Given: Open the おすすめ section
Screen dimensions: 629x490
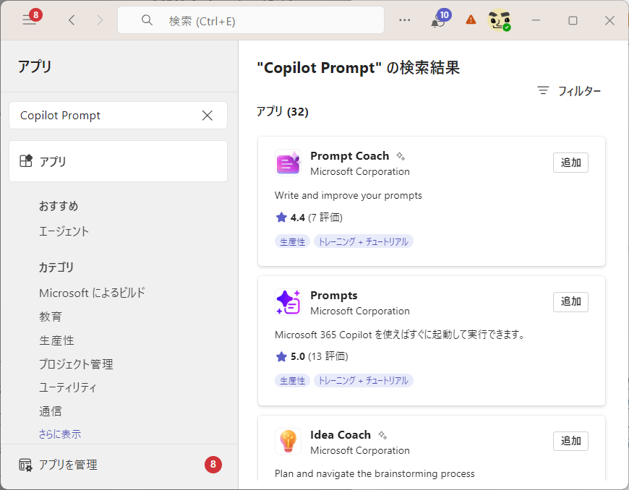Looking at the screenshot, I should [x=59, y=206].
